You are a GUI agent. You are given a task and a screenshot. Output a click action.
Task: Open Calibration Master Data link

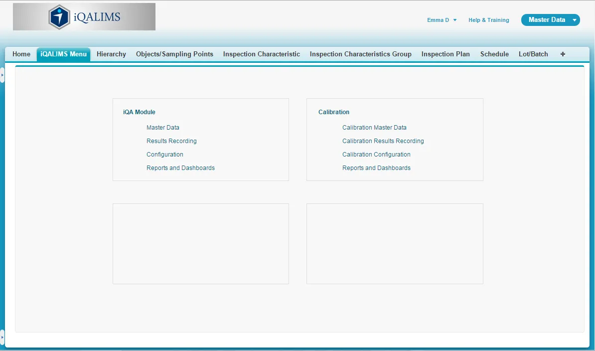click(x=374, y=128)
